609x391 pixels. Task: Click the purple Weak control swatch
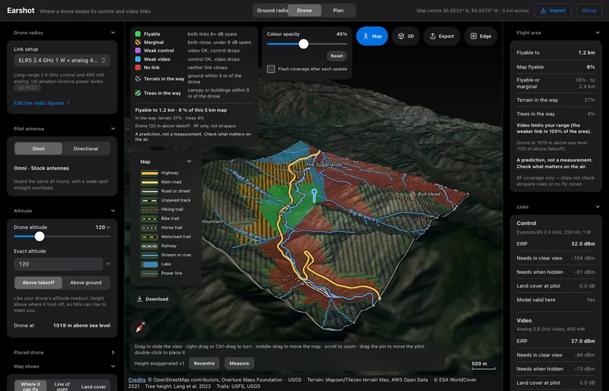tap(138, 50)
